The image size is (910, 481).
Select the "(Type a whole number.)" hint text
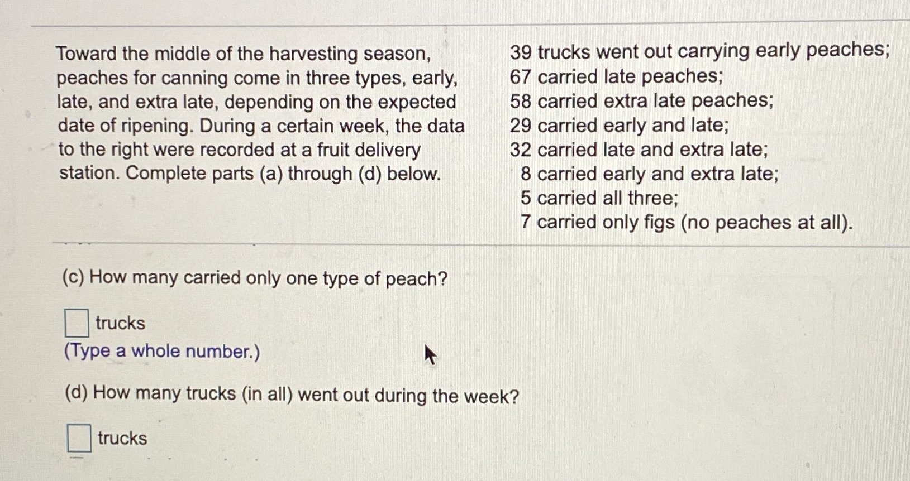pos(161,350)
